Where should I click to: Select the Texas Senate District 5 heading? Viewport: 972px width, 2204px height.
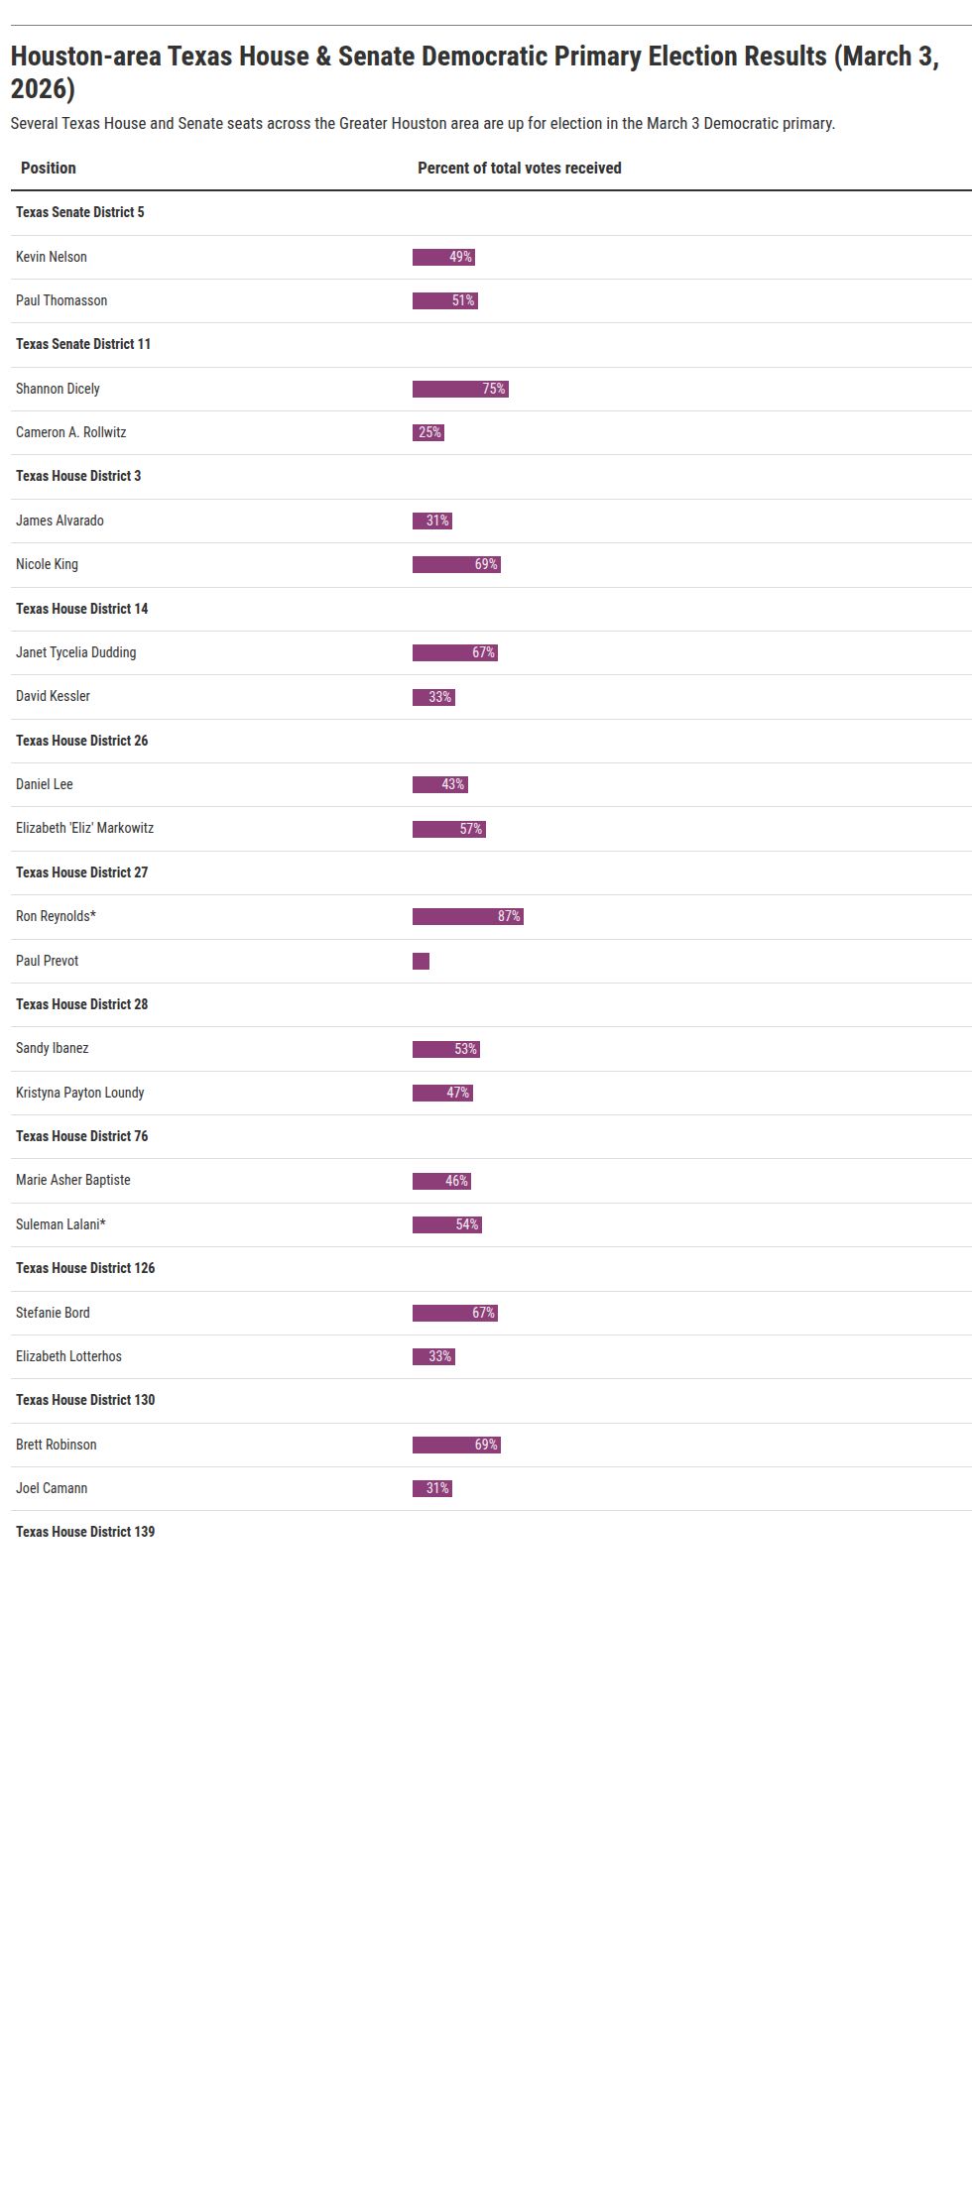(x=79, y=212)
